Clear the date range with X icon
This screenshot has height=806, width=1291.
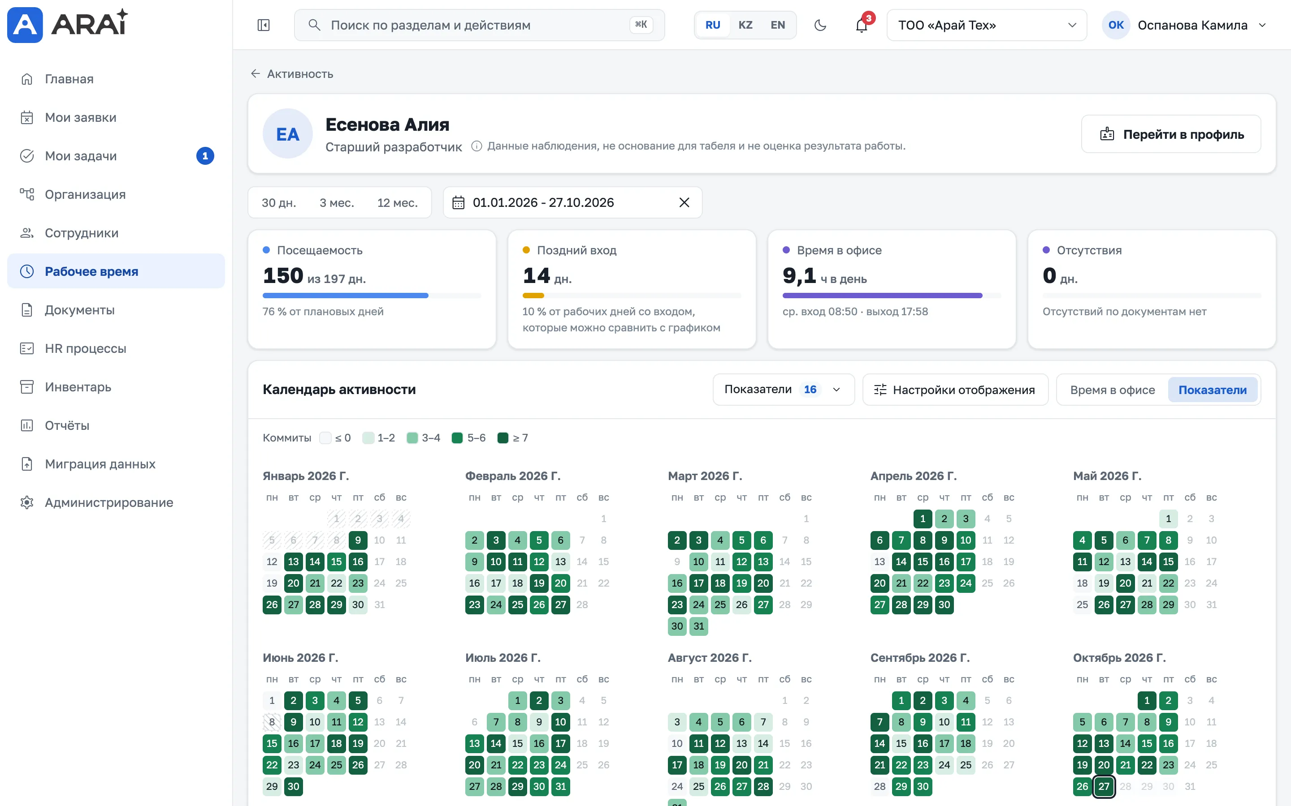pyautogui.click(x=684, y=202)
